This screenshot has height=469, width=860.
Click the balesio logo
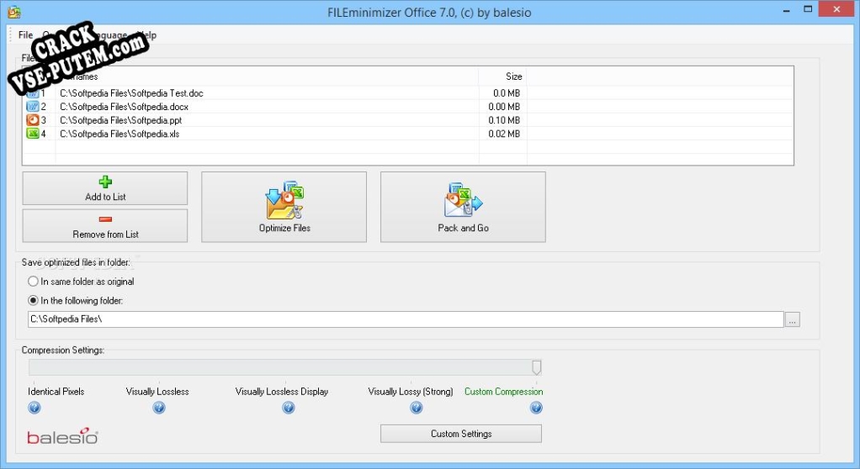pos(62,436)
